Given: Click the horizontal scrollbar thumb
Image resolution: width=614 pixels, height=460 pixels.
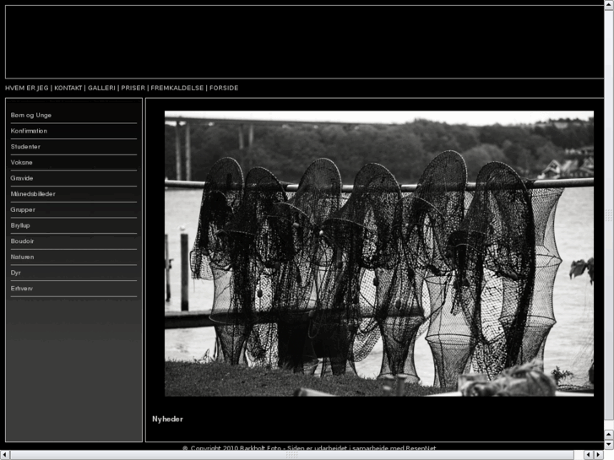Looking at the screenshot, I should click(292, 455).
